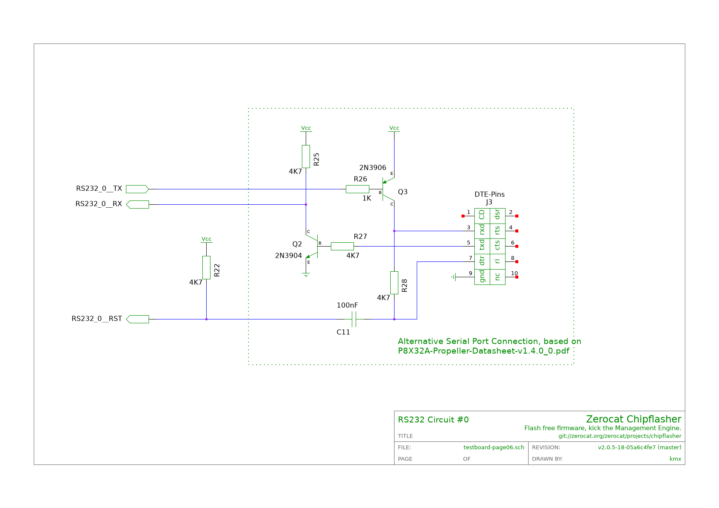Click resistor R26 symbol

[x=357, y=189]
